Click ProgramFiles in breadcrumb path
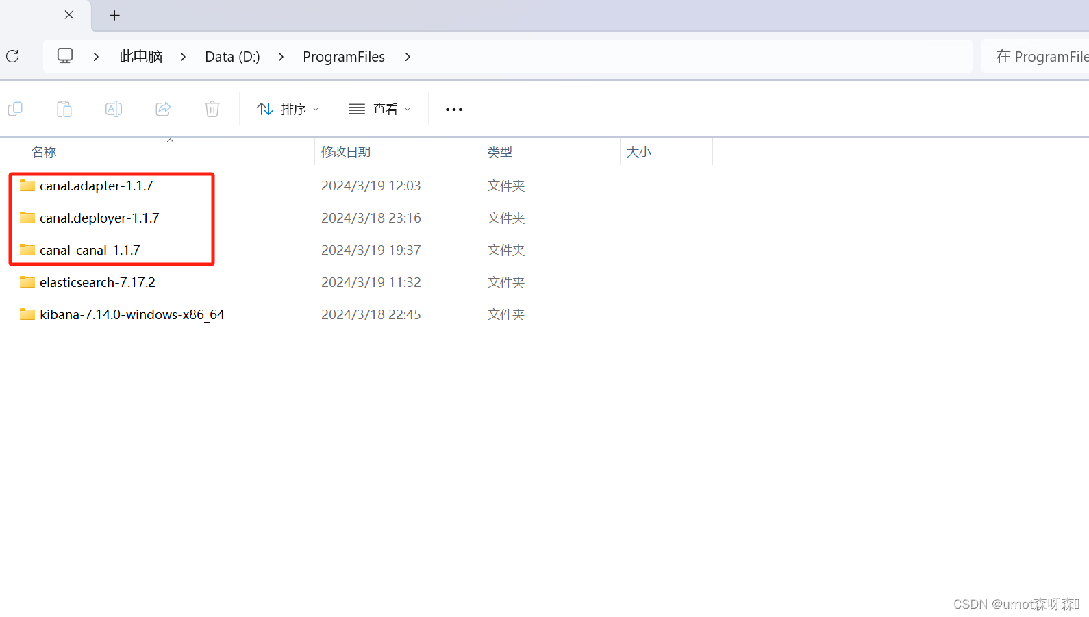The image size is (1089, 617). (344, 57)
